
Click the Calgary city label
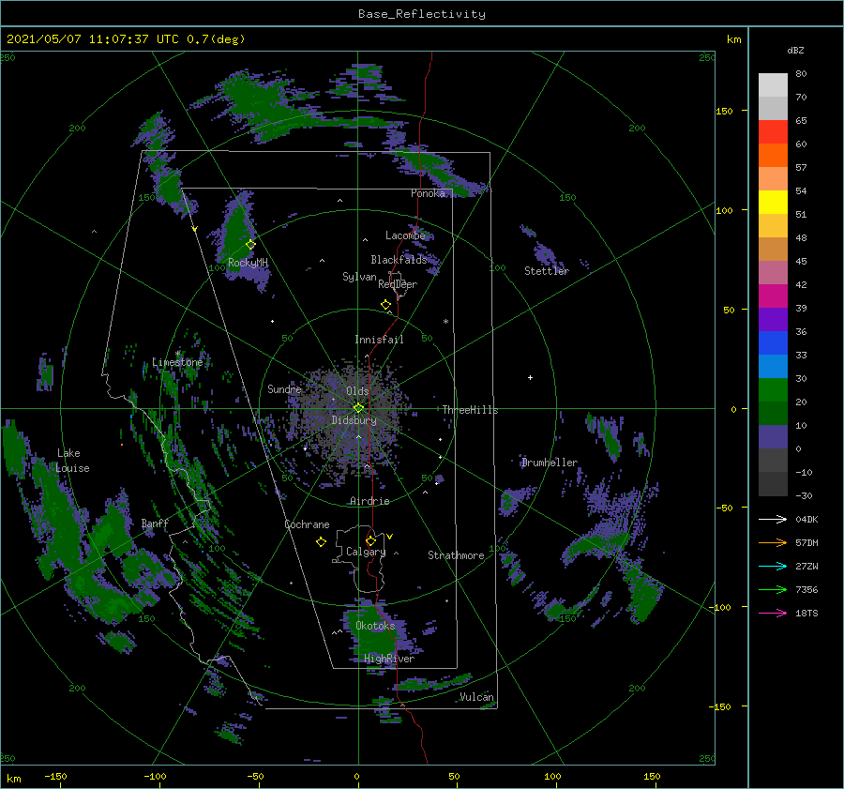[366, 552]
